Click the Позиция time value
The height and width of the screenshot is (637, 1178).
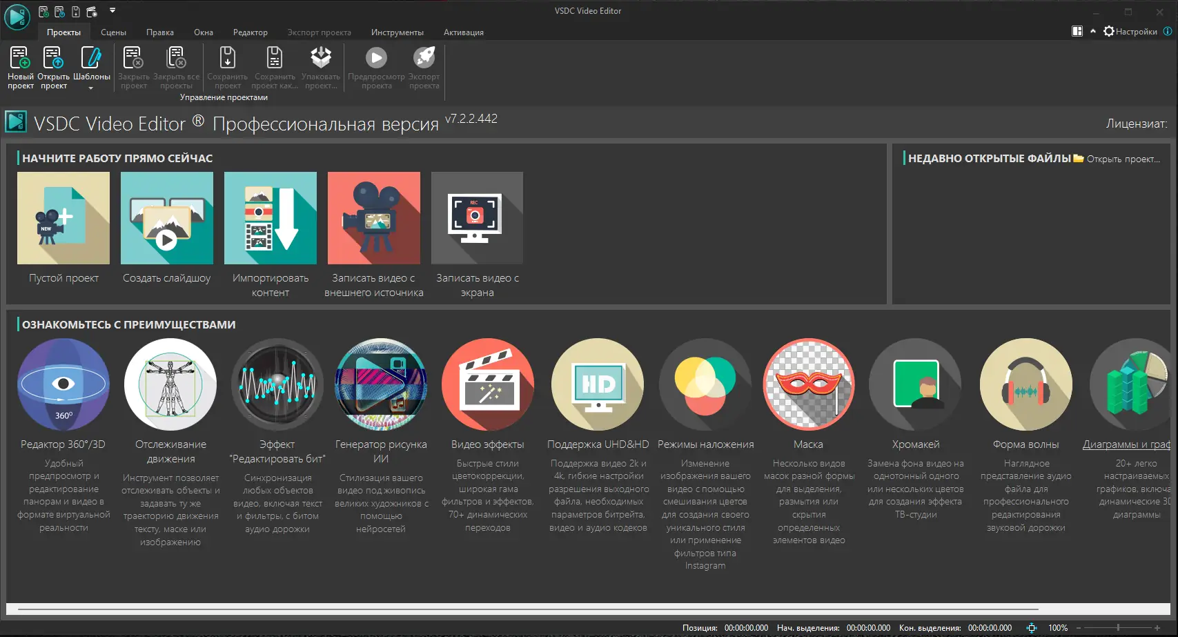(746, 628)
